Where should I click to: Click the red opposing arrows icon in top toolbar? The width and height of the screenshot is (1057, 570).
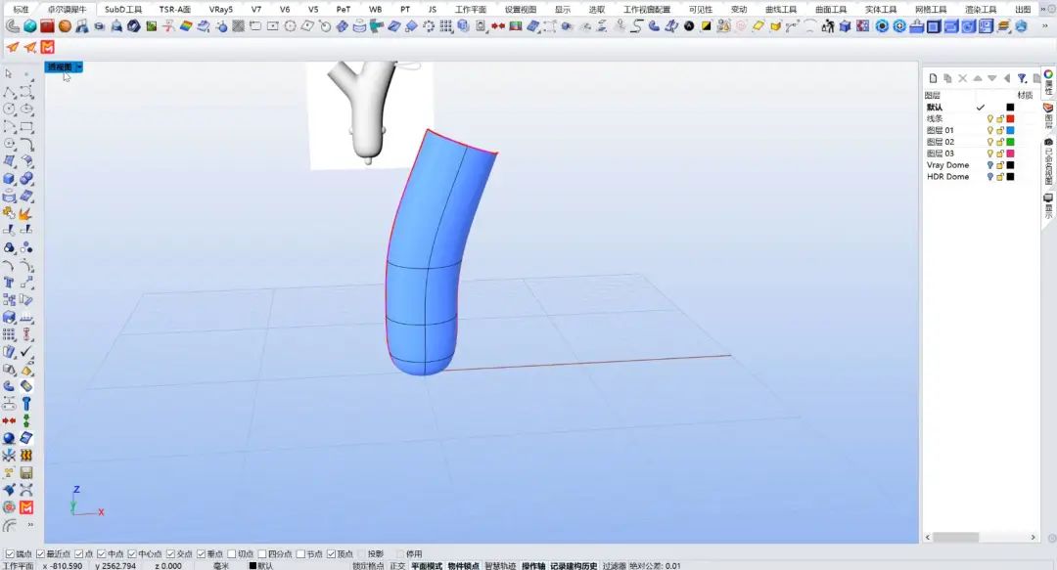click(x=497, y=26)
